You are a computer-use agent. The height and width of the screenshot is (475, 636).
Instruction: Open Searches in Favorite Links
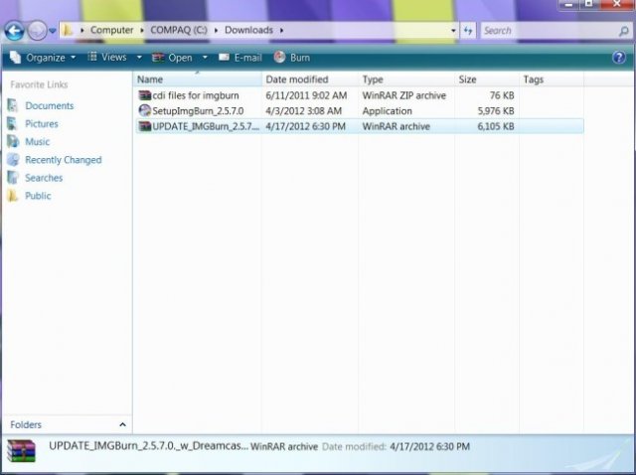[x=44, y=178]
